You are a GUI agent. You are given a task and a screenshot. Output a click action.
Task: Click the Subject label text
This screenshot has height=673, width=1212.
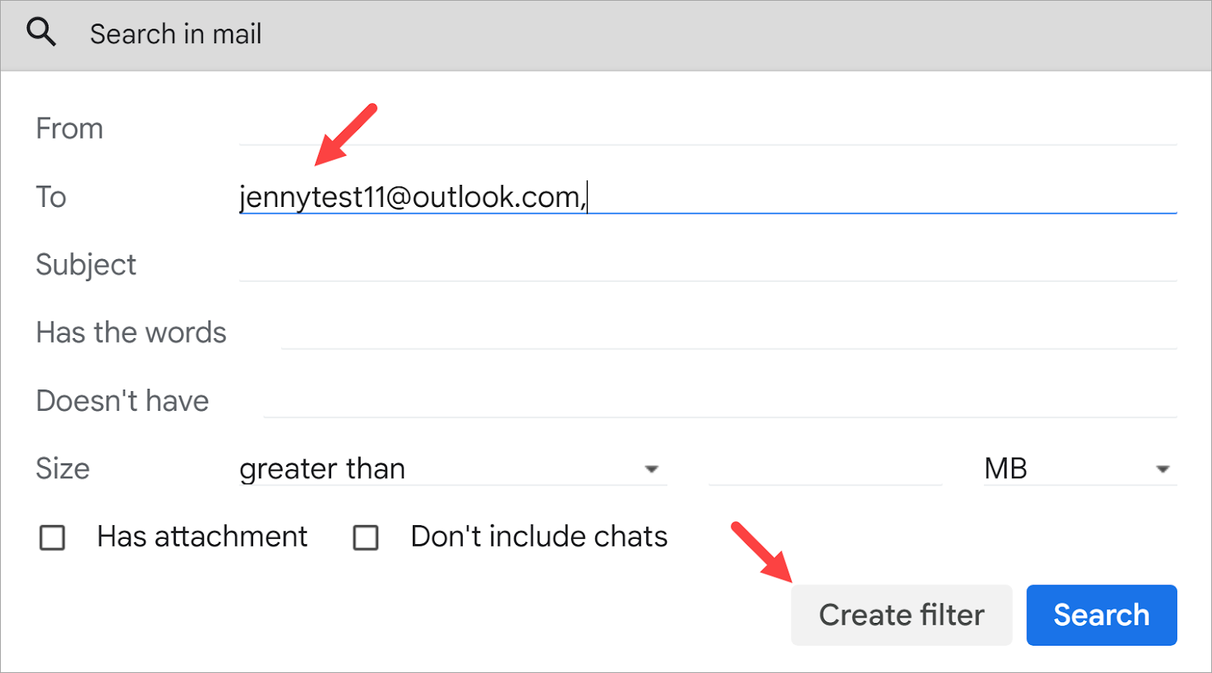(x=86, y=265)
